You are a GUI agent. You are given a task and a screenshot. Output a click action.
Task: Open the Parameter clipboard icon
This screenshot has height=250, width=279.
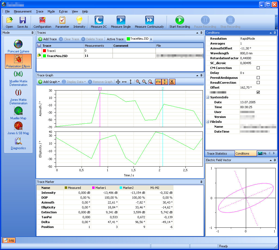click(x=62, y=22)
